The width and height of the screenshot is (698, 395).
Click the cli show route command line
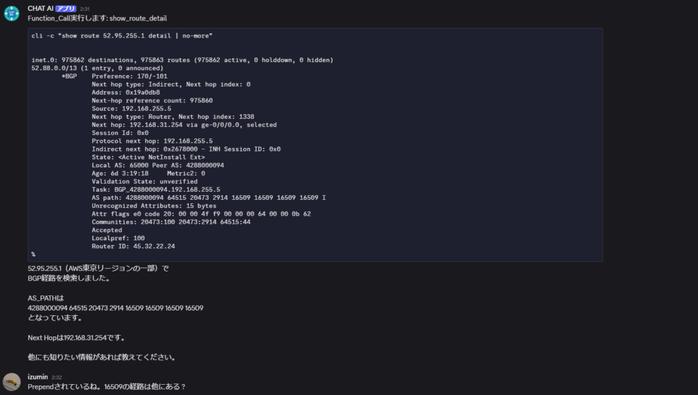coord(122,35)
